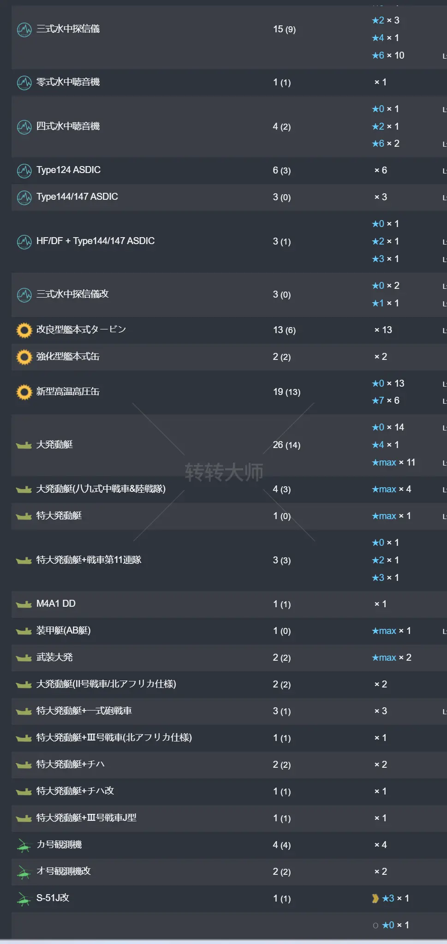Click the sonar icon beside Type124 ASDIC
The width and height of the screenshot is (447, 944).
(x=24, y=171)
